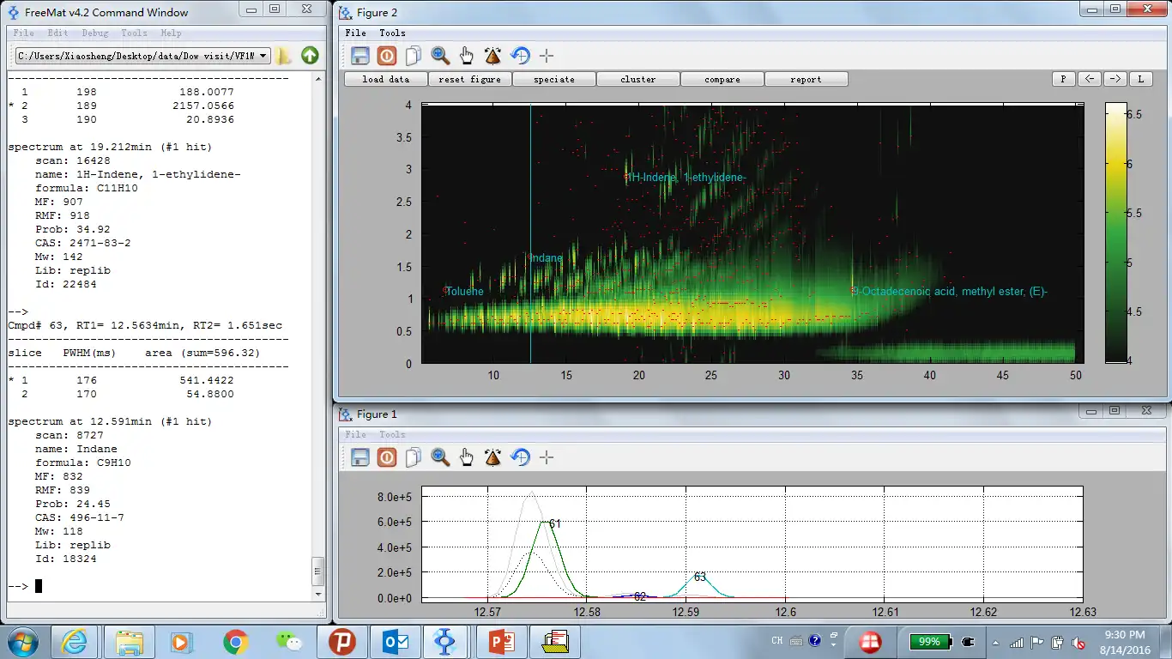Open Google Chrome from the taskbar
Viewport: 1172px width, 659px height.
tap(236, 642)
